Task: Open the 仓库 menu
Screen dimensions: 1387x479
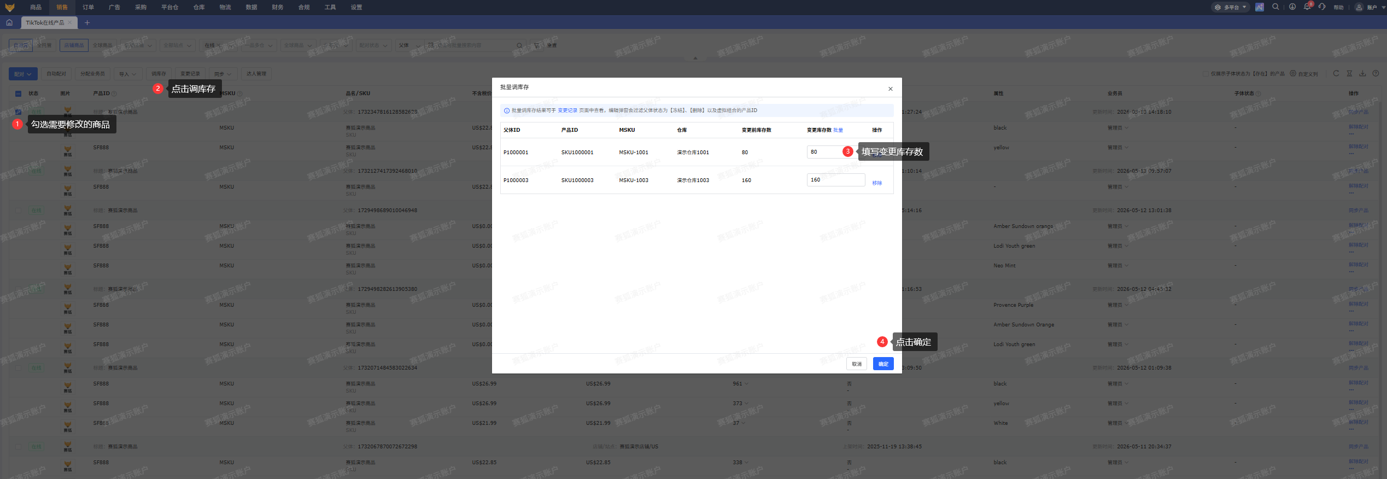Action: coord(199,7)
